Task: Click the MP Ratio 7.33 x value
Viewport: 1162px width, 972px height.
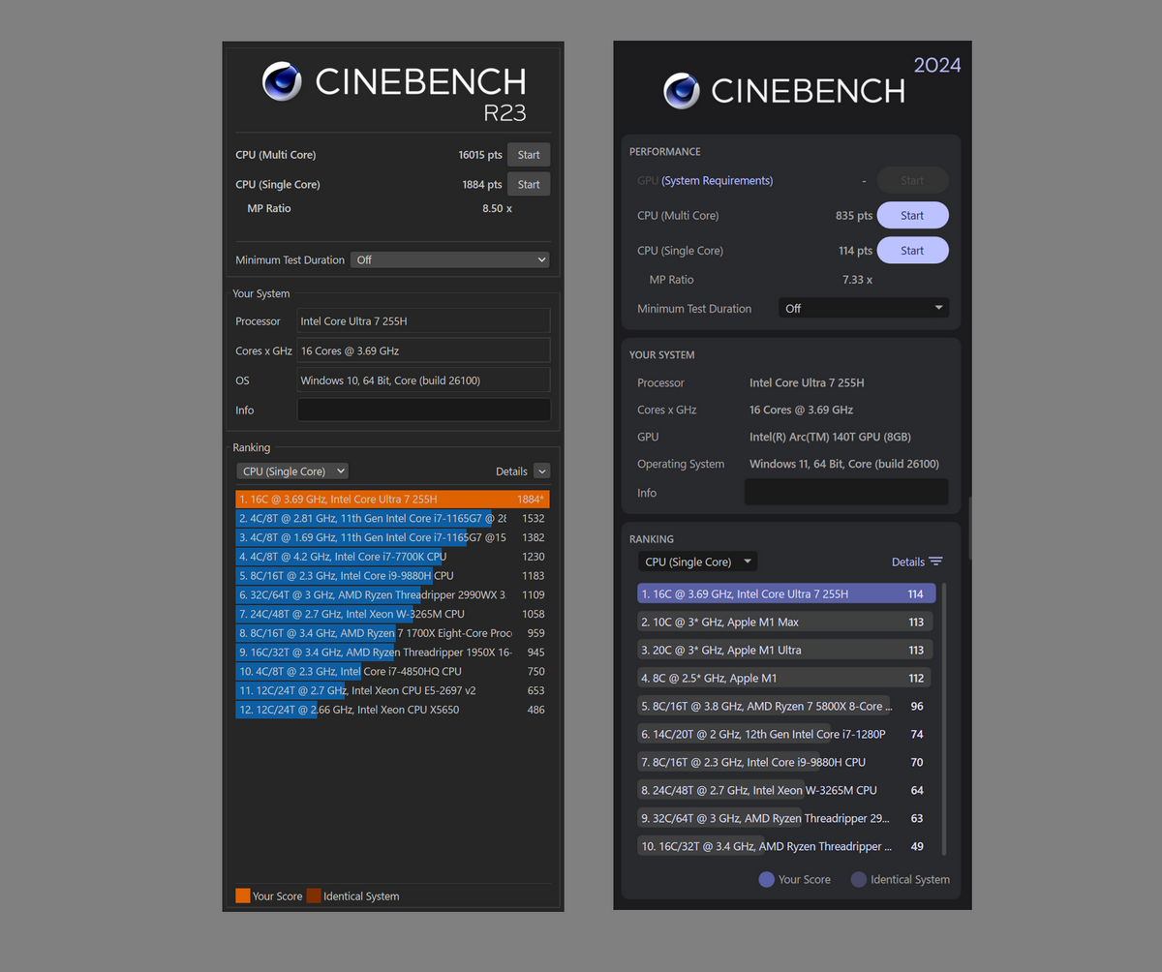Action: (x=857, y=280)
